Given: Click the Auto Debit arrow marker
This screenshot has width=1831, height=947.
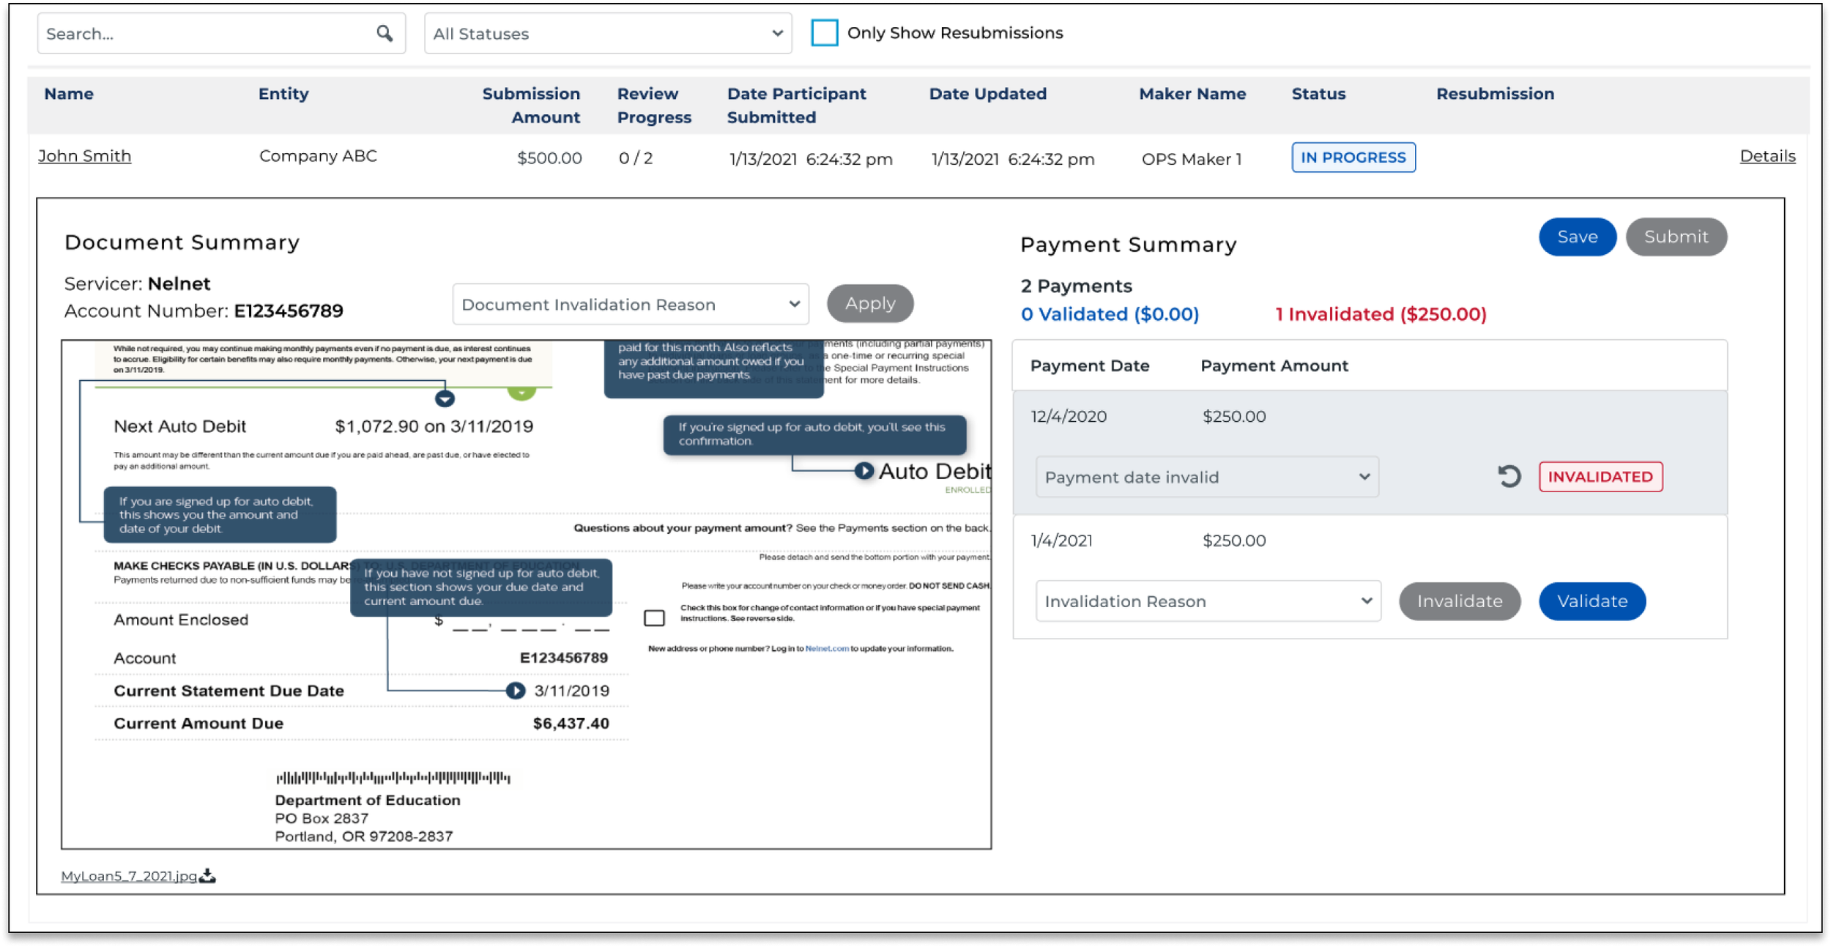Looking at the screenshot, I should point(864,471).
